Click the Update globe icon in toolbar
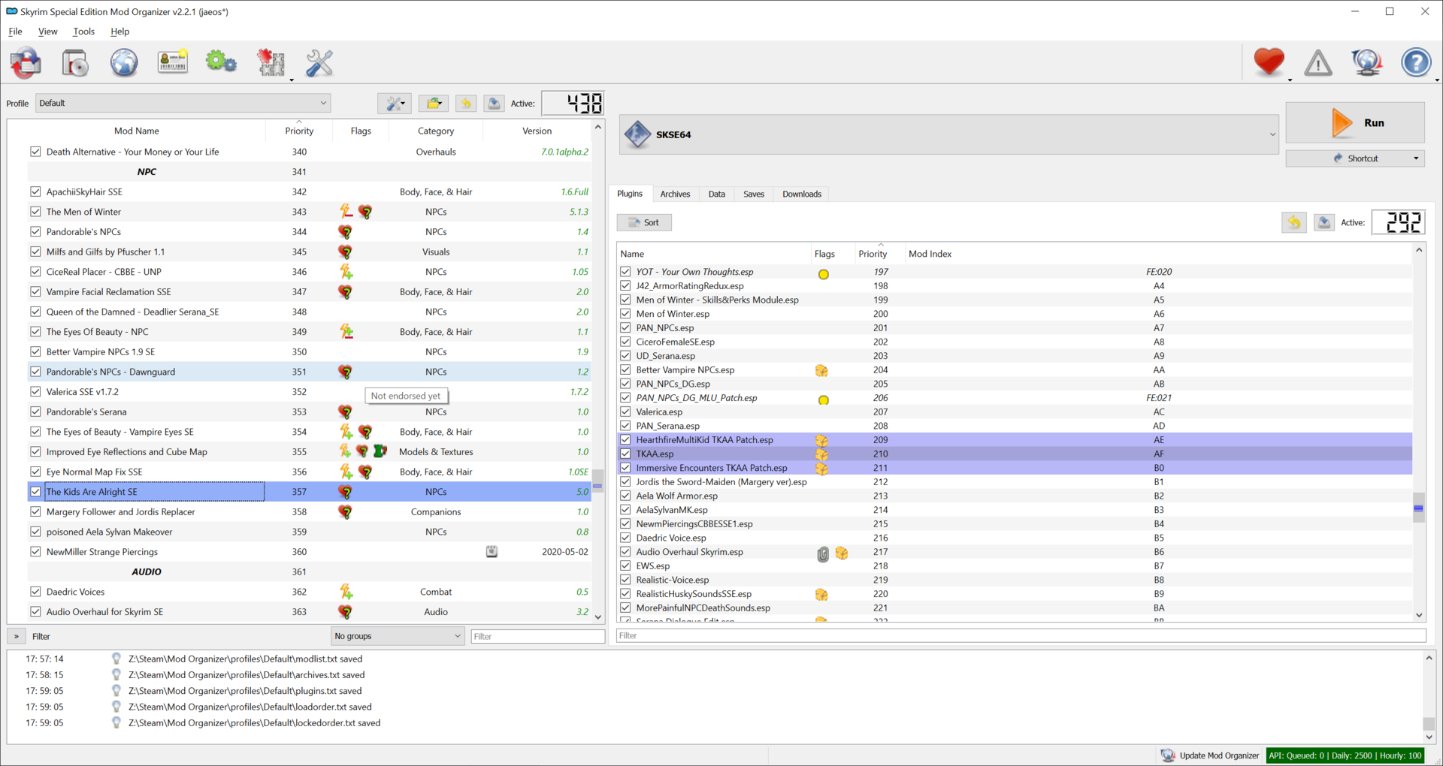1443x766 pixels. pyautogui.click(x=1367, y=62)
